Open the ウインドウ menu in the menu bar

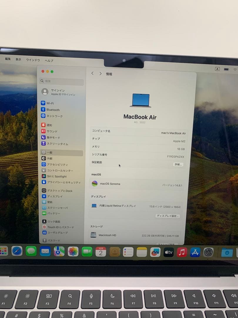(x=33, y=60)
